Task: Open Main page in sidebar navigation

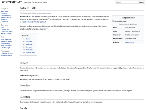Action: coord(4,11)
